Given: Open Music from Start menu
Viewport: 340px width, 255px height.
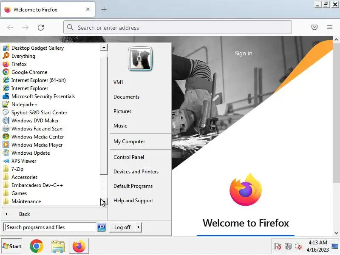Looking at the screenshot, I should (x=120, y=125).
